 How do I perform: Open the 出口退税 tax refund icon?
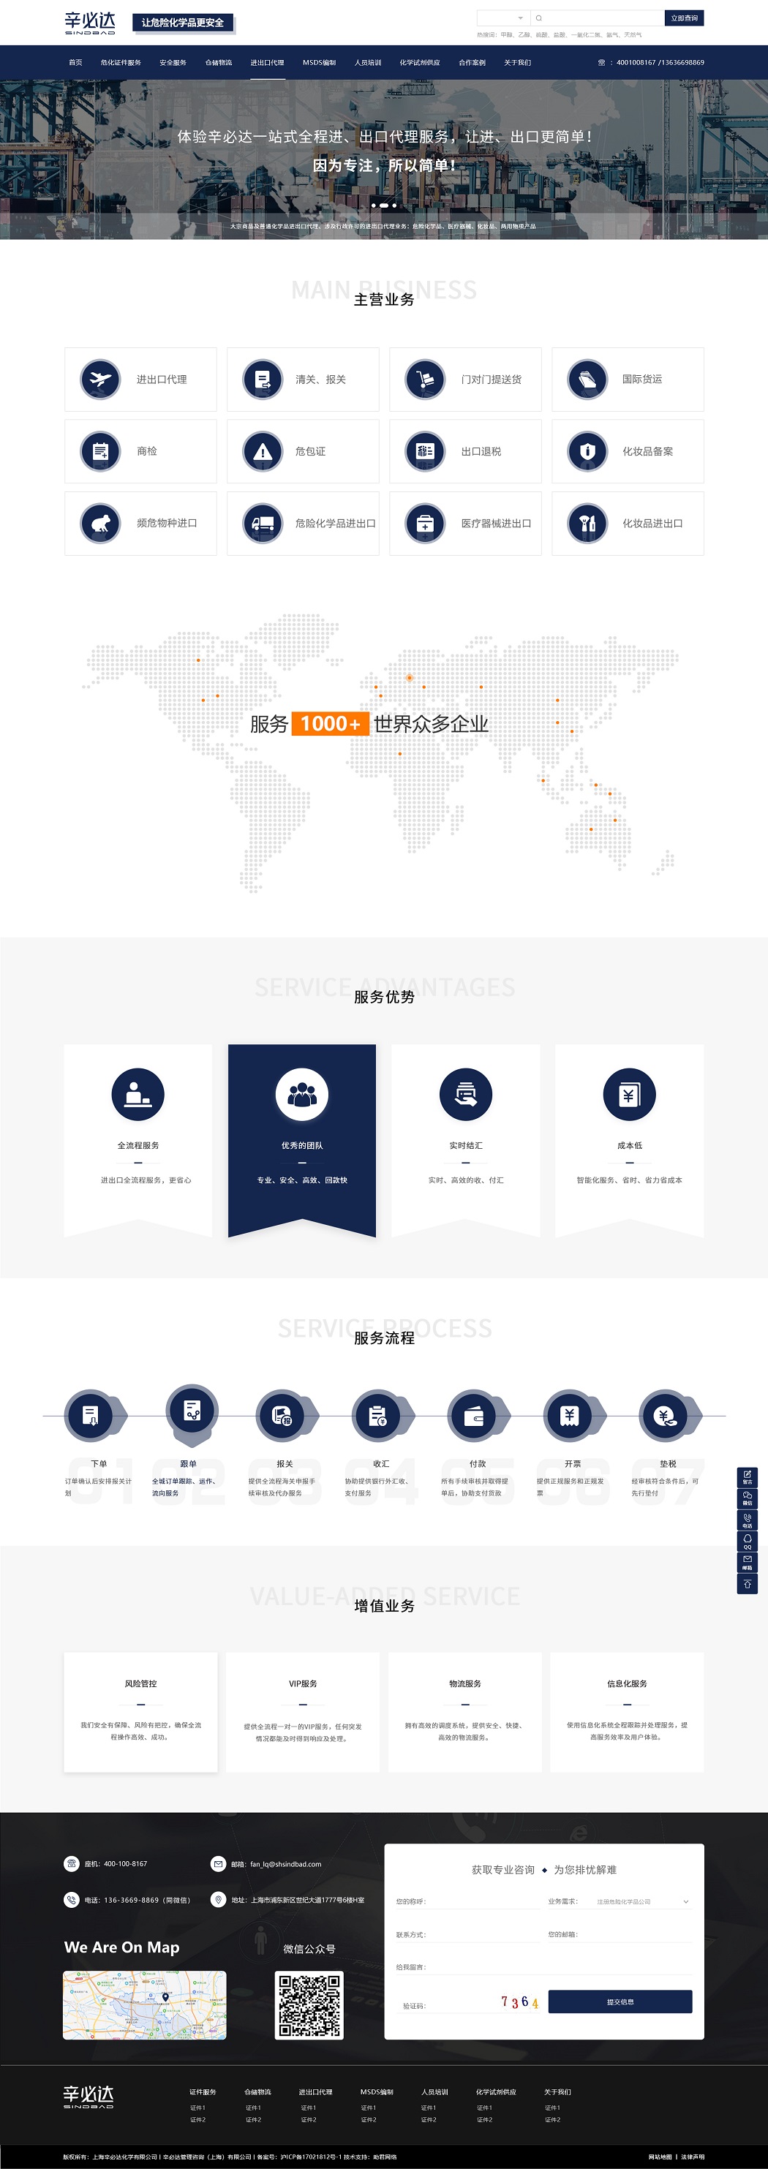(x=425, y=451)
